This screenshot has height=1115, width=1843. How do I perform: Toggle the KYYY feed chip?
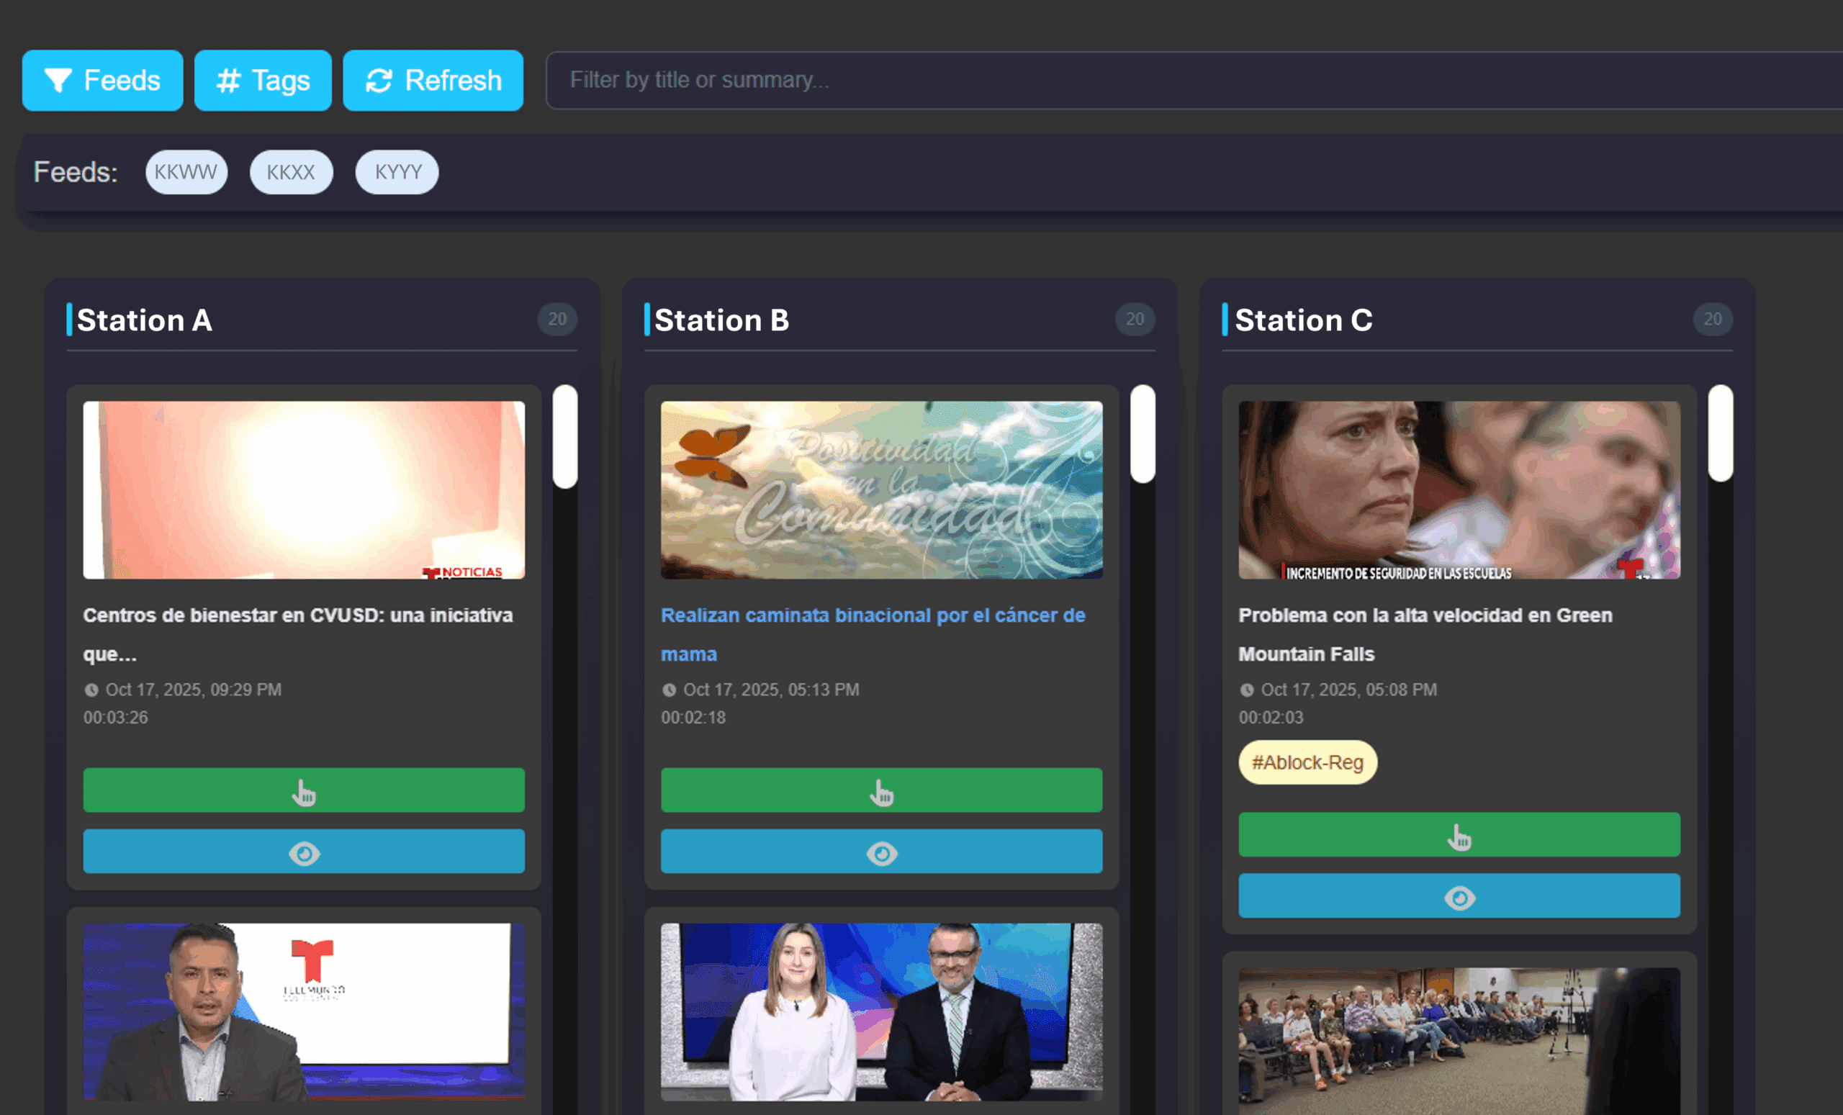tap(397, 172)
